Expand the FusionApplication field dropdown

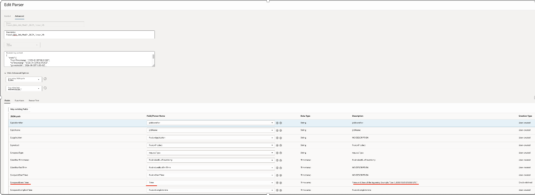pos(211,137)
